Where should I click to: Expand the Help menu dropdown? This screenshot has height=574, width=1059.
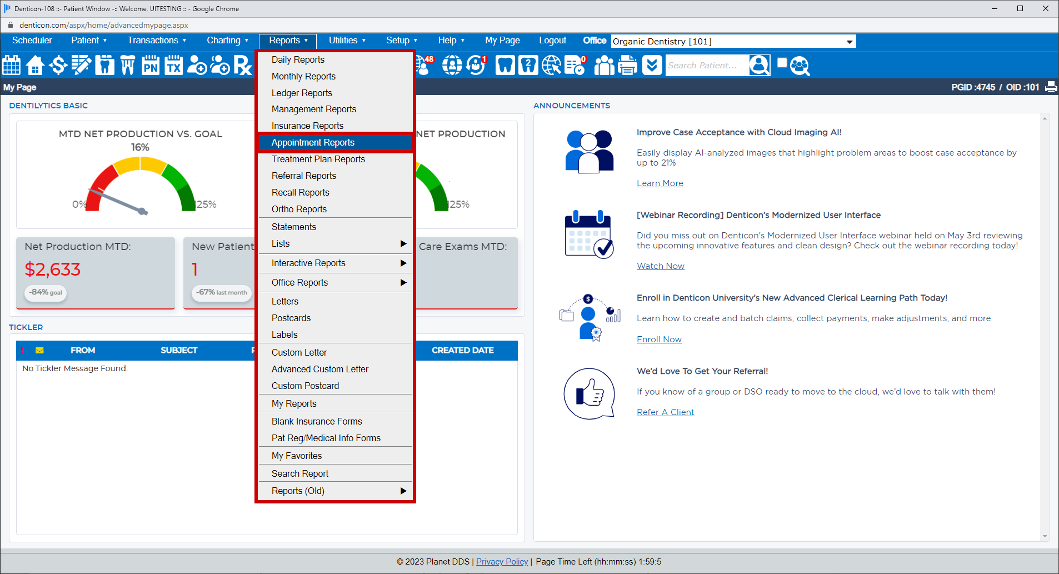click(451, 41)
